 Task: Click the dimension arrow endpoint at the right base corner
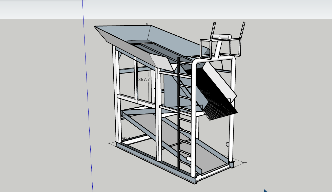[244, 163]
